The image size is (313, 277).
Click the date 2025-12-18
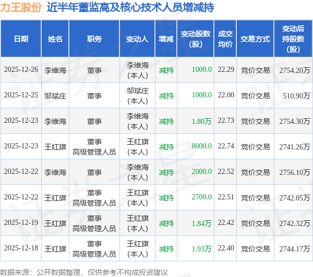[21, 248]
